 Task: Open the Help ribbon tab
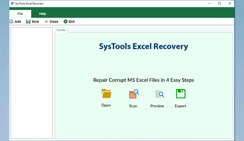43,14
